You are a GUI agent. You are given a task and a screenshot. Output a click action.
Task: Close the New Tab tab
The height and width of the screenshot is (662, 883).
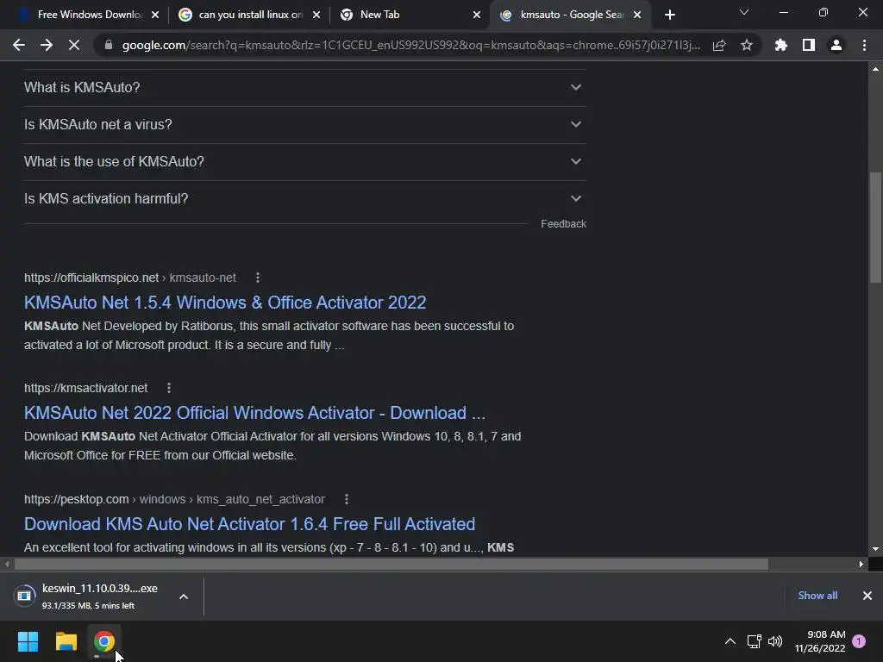[477, 15]
